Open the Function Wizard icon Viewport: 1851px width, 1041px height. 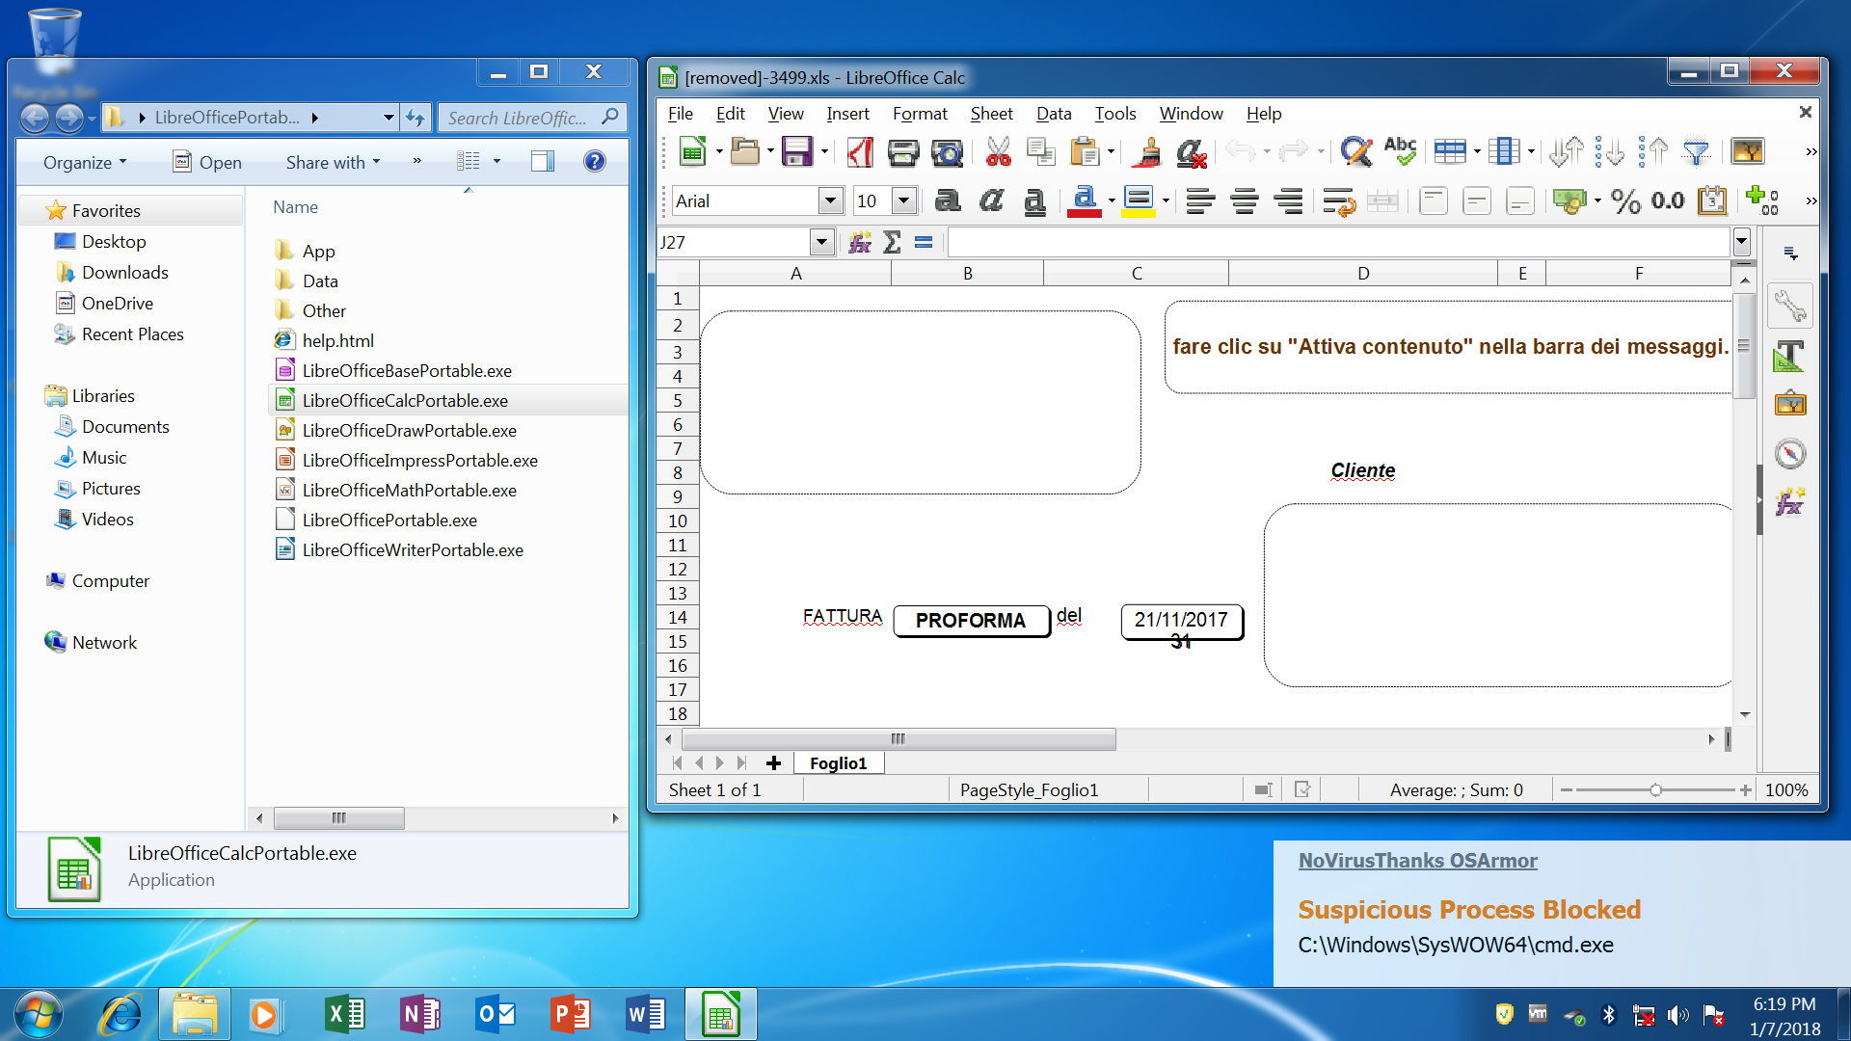point(860,242)
